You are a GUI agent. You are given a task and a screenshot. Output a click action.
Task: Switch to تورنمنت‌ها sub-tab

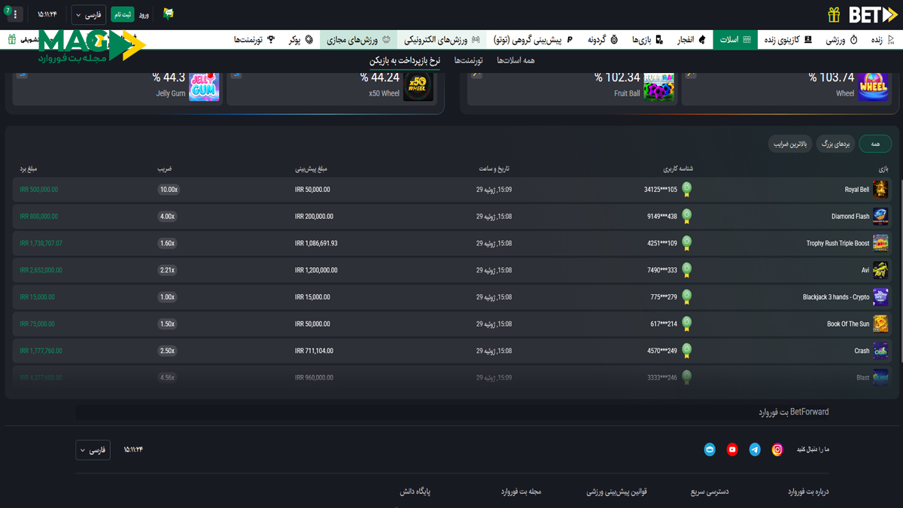[x=468, y=59]
